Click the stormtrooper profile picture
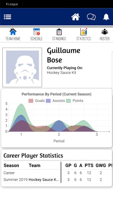The height and width of the screenshot is (201, 113). coord(22,67)
